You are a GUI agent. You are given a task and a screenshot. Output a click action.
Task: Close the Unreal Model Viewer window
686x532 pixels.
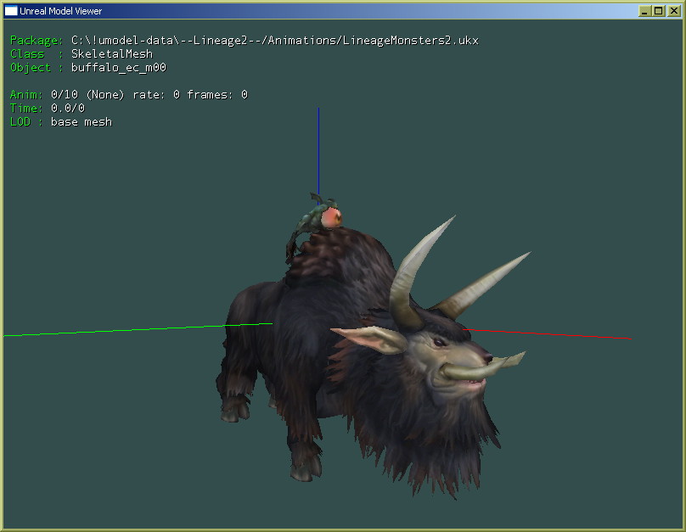[673, 11]
